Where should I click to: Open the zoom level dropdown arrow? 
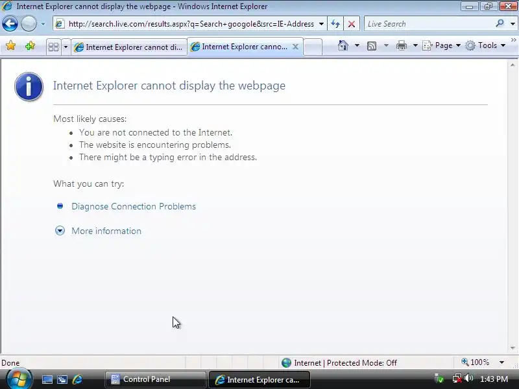point(501,362)
